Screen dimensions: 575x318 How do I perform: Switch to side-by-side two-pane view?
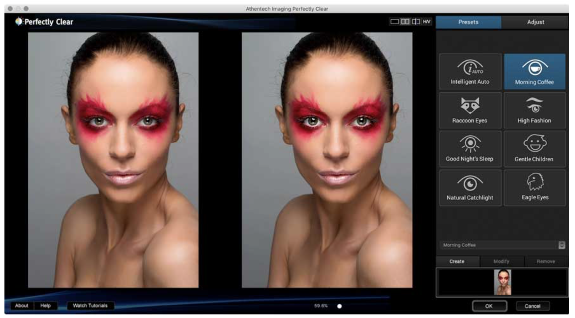tap(405, 22)
